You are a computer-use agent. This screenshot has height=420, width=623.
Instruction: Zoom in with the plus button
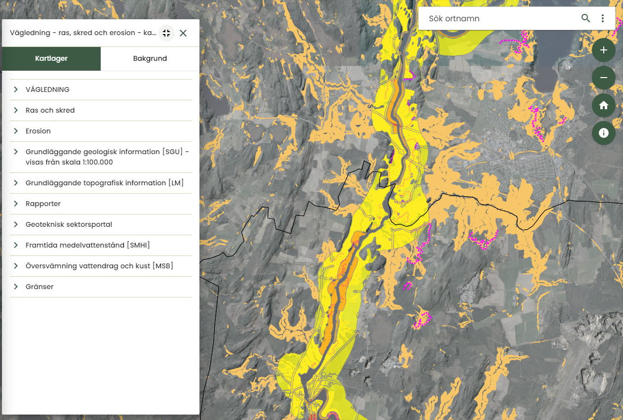pos(603,50)
